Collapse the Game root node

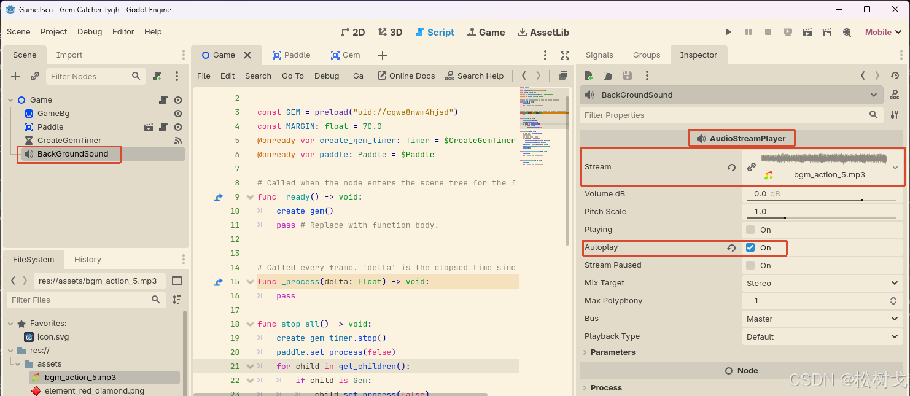point(10,100)
